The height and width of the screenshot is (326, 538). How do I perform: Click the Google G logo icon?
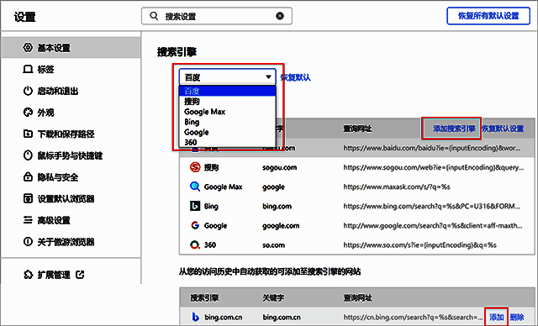(x=195, y=225)
